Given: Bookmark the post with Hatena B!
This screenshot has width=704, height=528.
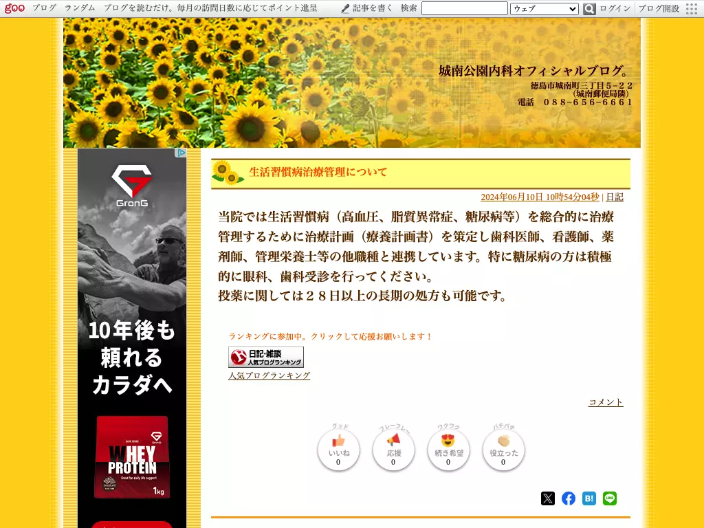Looking at the screenshot, I should (x=589, y=498).
